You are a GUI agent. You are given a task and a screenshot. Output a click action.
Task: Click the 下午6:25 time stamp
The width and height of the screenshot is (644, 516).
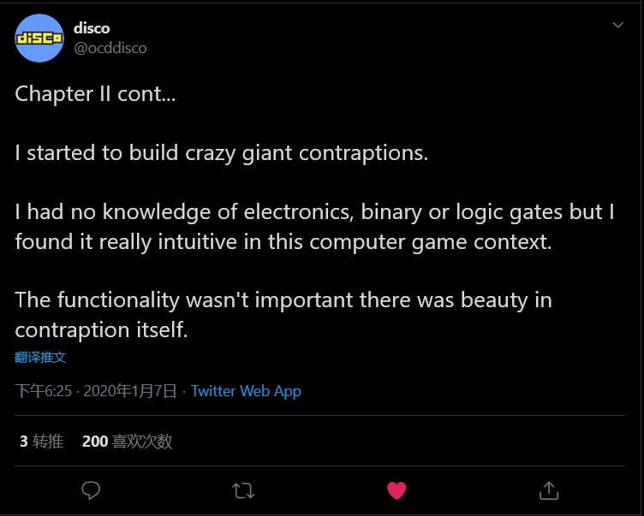(43, 391)
